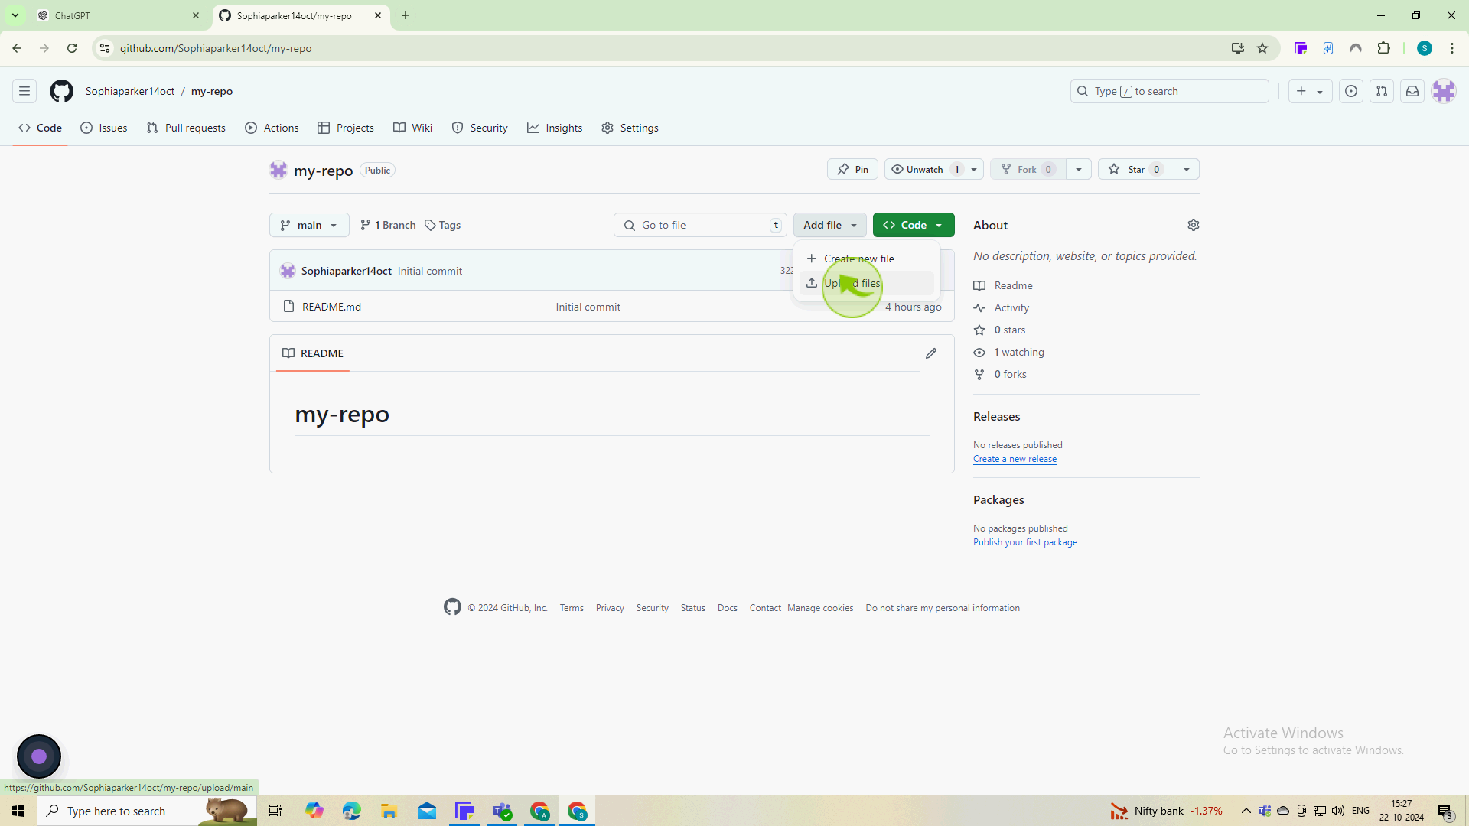
Task: Select Create new file menu item
Action: pos(866,259)
